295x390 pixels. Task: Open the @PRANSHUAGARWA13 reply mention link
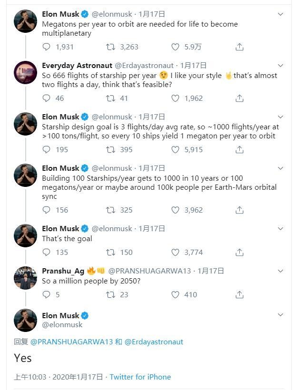tap(71, 341)
